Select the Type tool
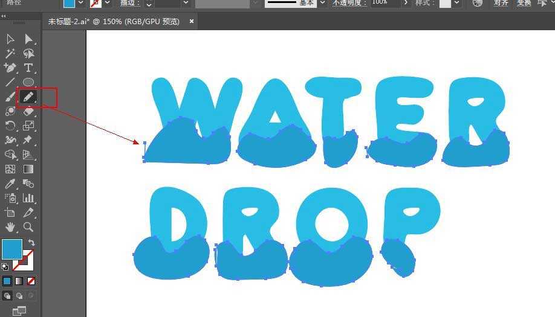This screenshot has height=317, width=555. pyautogui.click(x=28, y=68)
